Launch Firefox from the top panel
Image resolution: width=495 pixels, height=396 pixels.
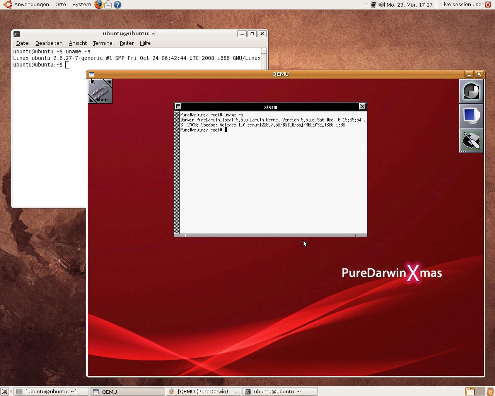pyautogui.click(x=99, y=5)
